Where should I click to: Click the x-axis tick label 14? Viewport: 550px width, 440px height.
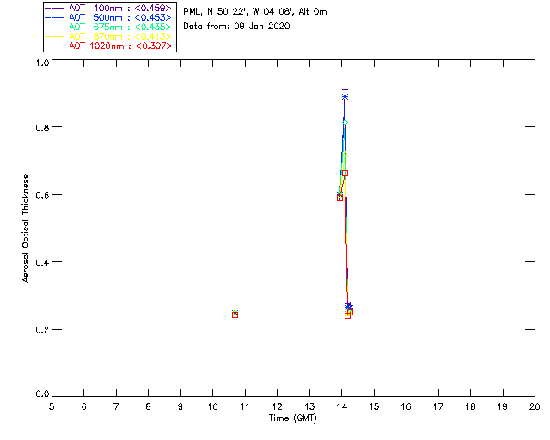[x=342, y=406]
